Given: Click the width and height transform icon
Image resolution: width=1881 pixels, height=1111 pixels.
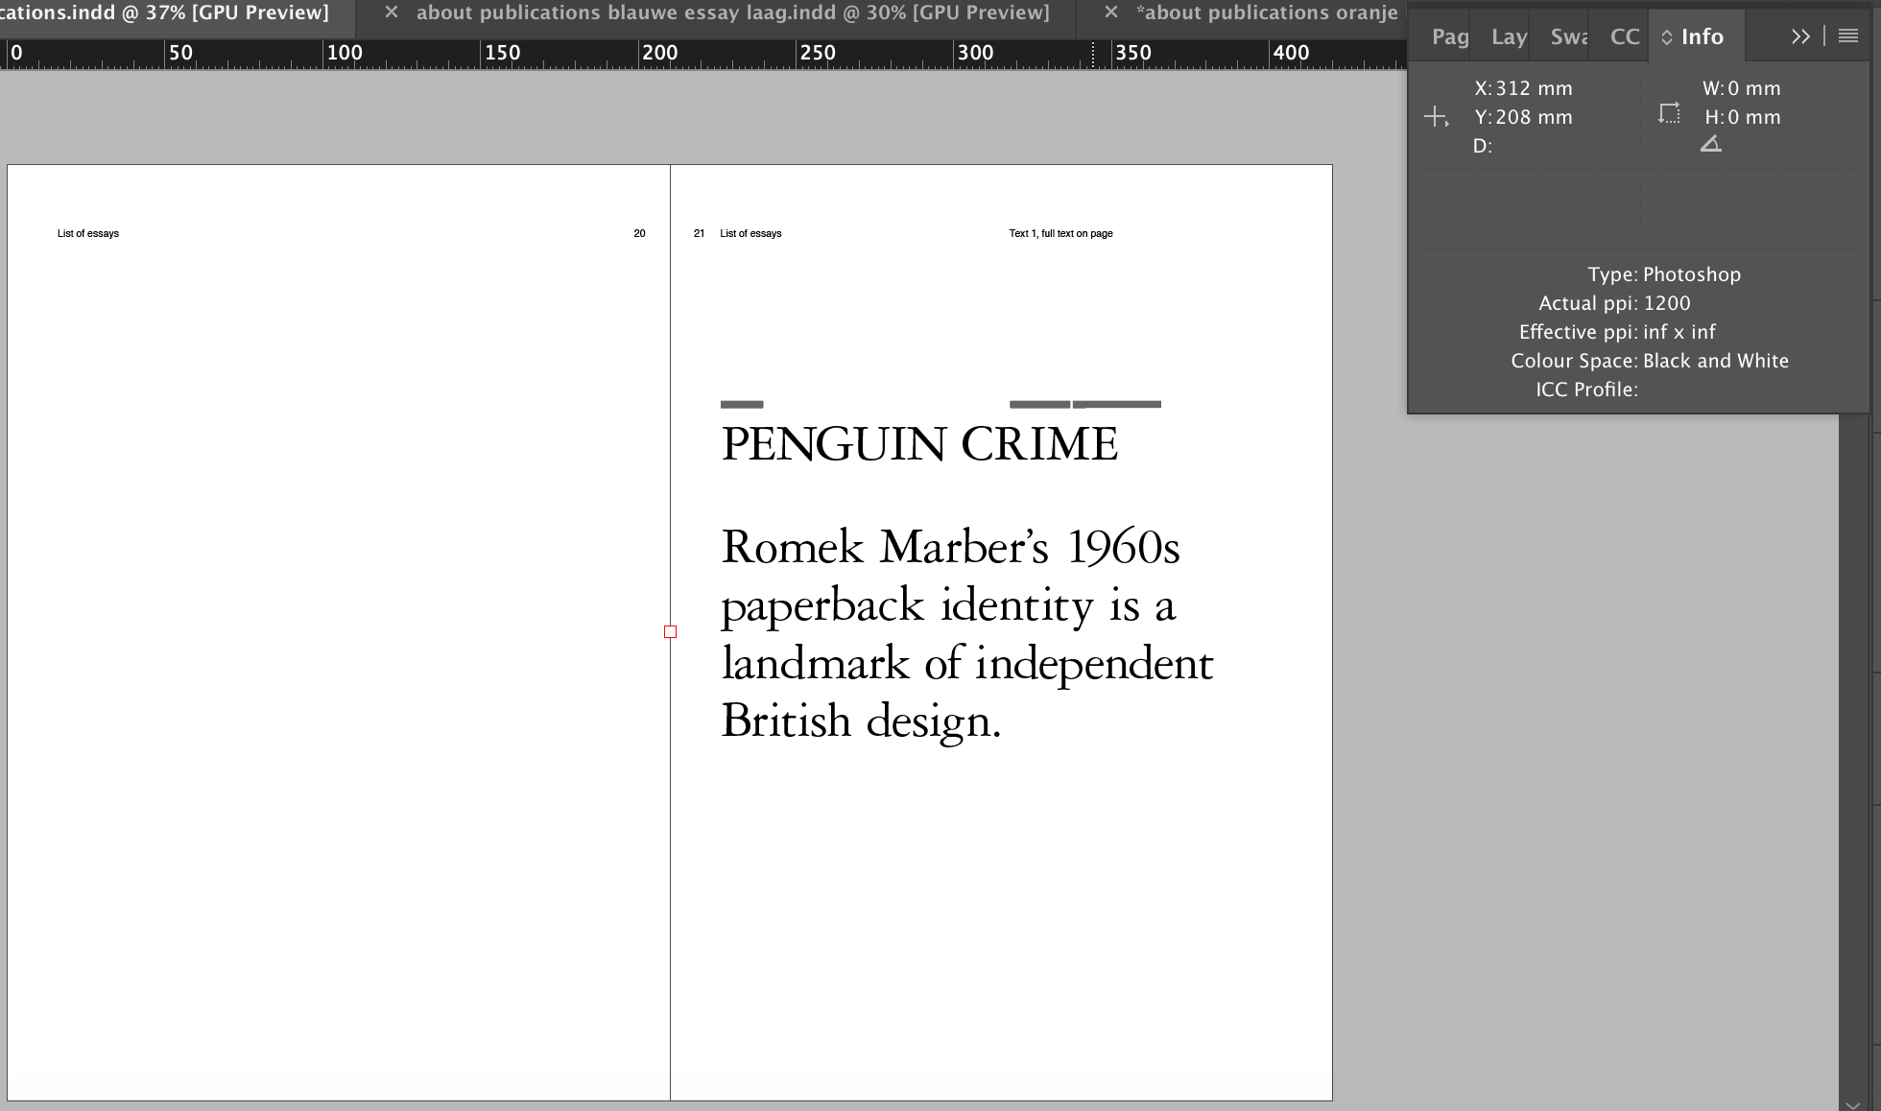Looking at the screenshot, I should [1669, 112].
